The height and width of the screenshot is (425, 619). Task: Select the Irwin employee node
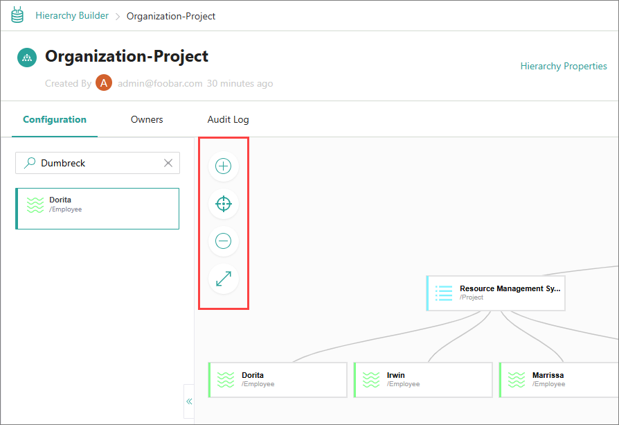pos(423,379)
